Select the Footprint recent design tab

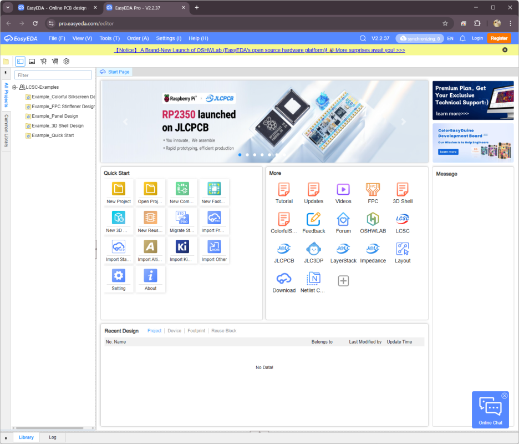(x=196, y=331)
